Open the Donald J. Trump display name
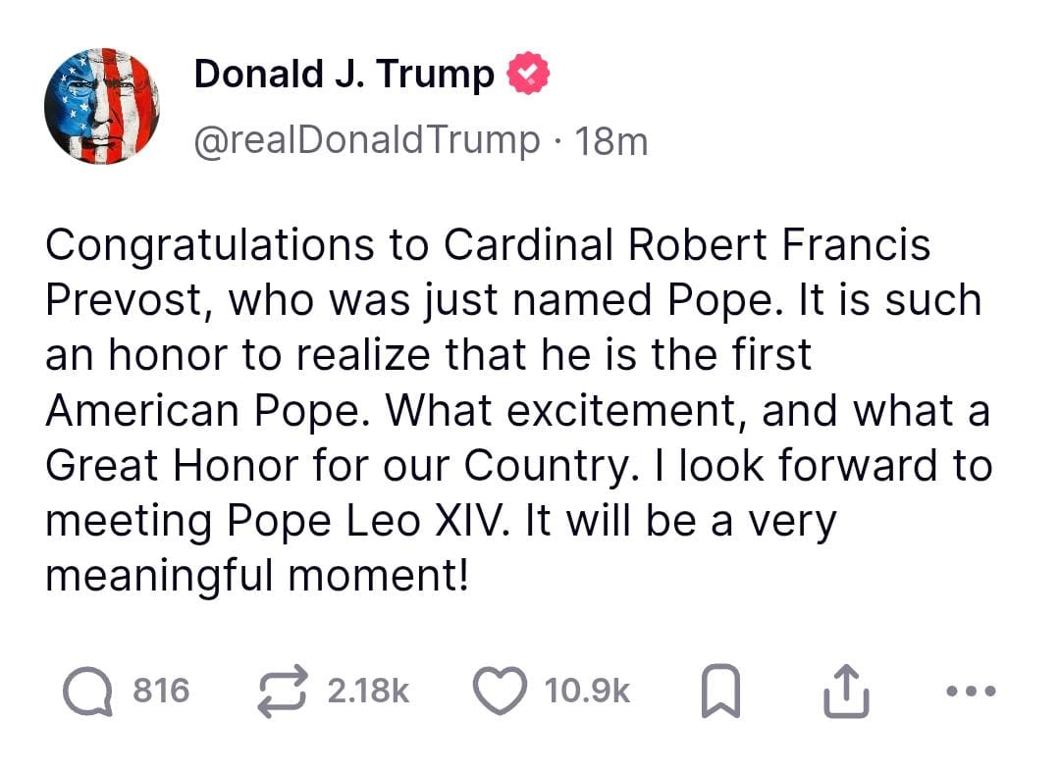Screen dimensions: 1060x771 click(344, 75)
